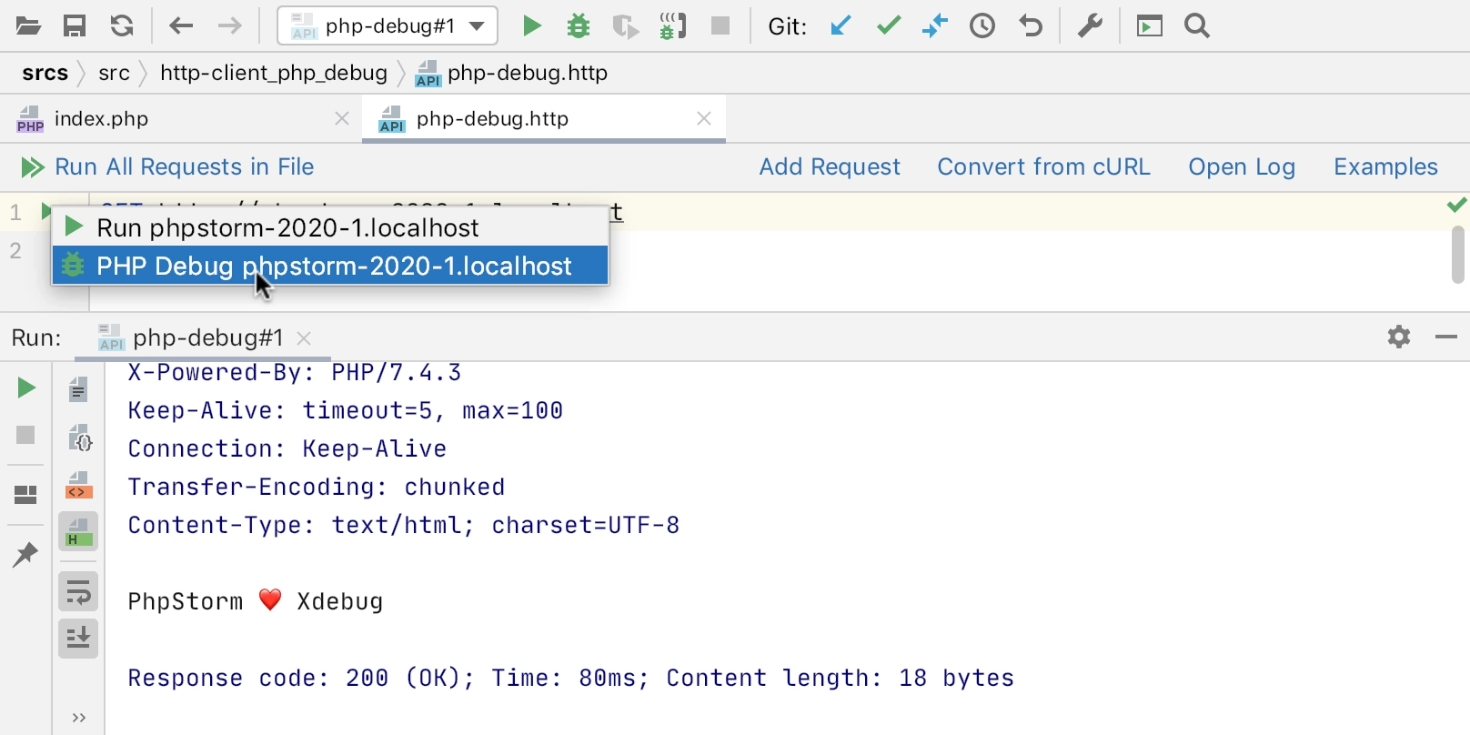Viewport: 1470px width, 735px height.
Task: Hide the Run tool window with minimize dash
Action: click(x=1446, y=337)
